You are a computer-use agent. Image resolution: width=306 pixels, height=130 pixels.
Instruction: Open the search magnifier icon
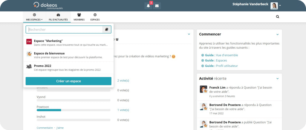click(278, 17)
